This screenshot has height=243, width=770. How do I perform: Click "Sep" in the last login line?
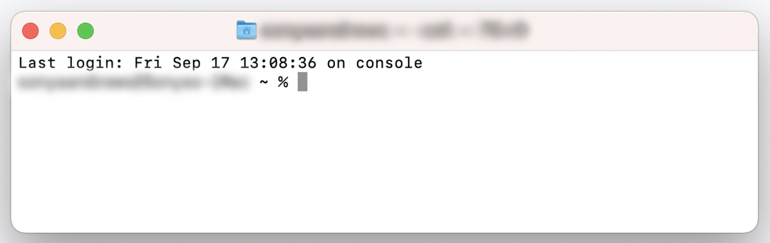[188, 63]
